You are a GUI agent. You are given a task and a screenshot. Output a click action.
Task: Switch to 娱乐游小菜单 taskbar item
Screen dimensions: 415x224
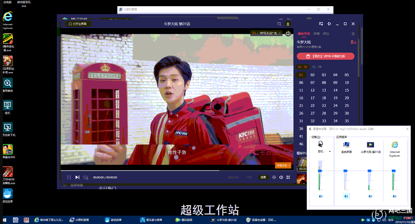click(151, 220)
